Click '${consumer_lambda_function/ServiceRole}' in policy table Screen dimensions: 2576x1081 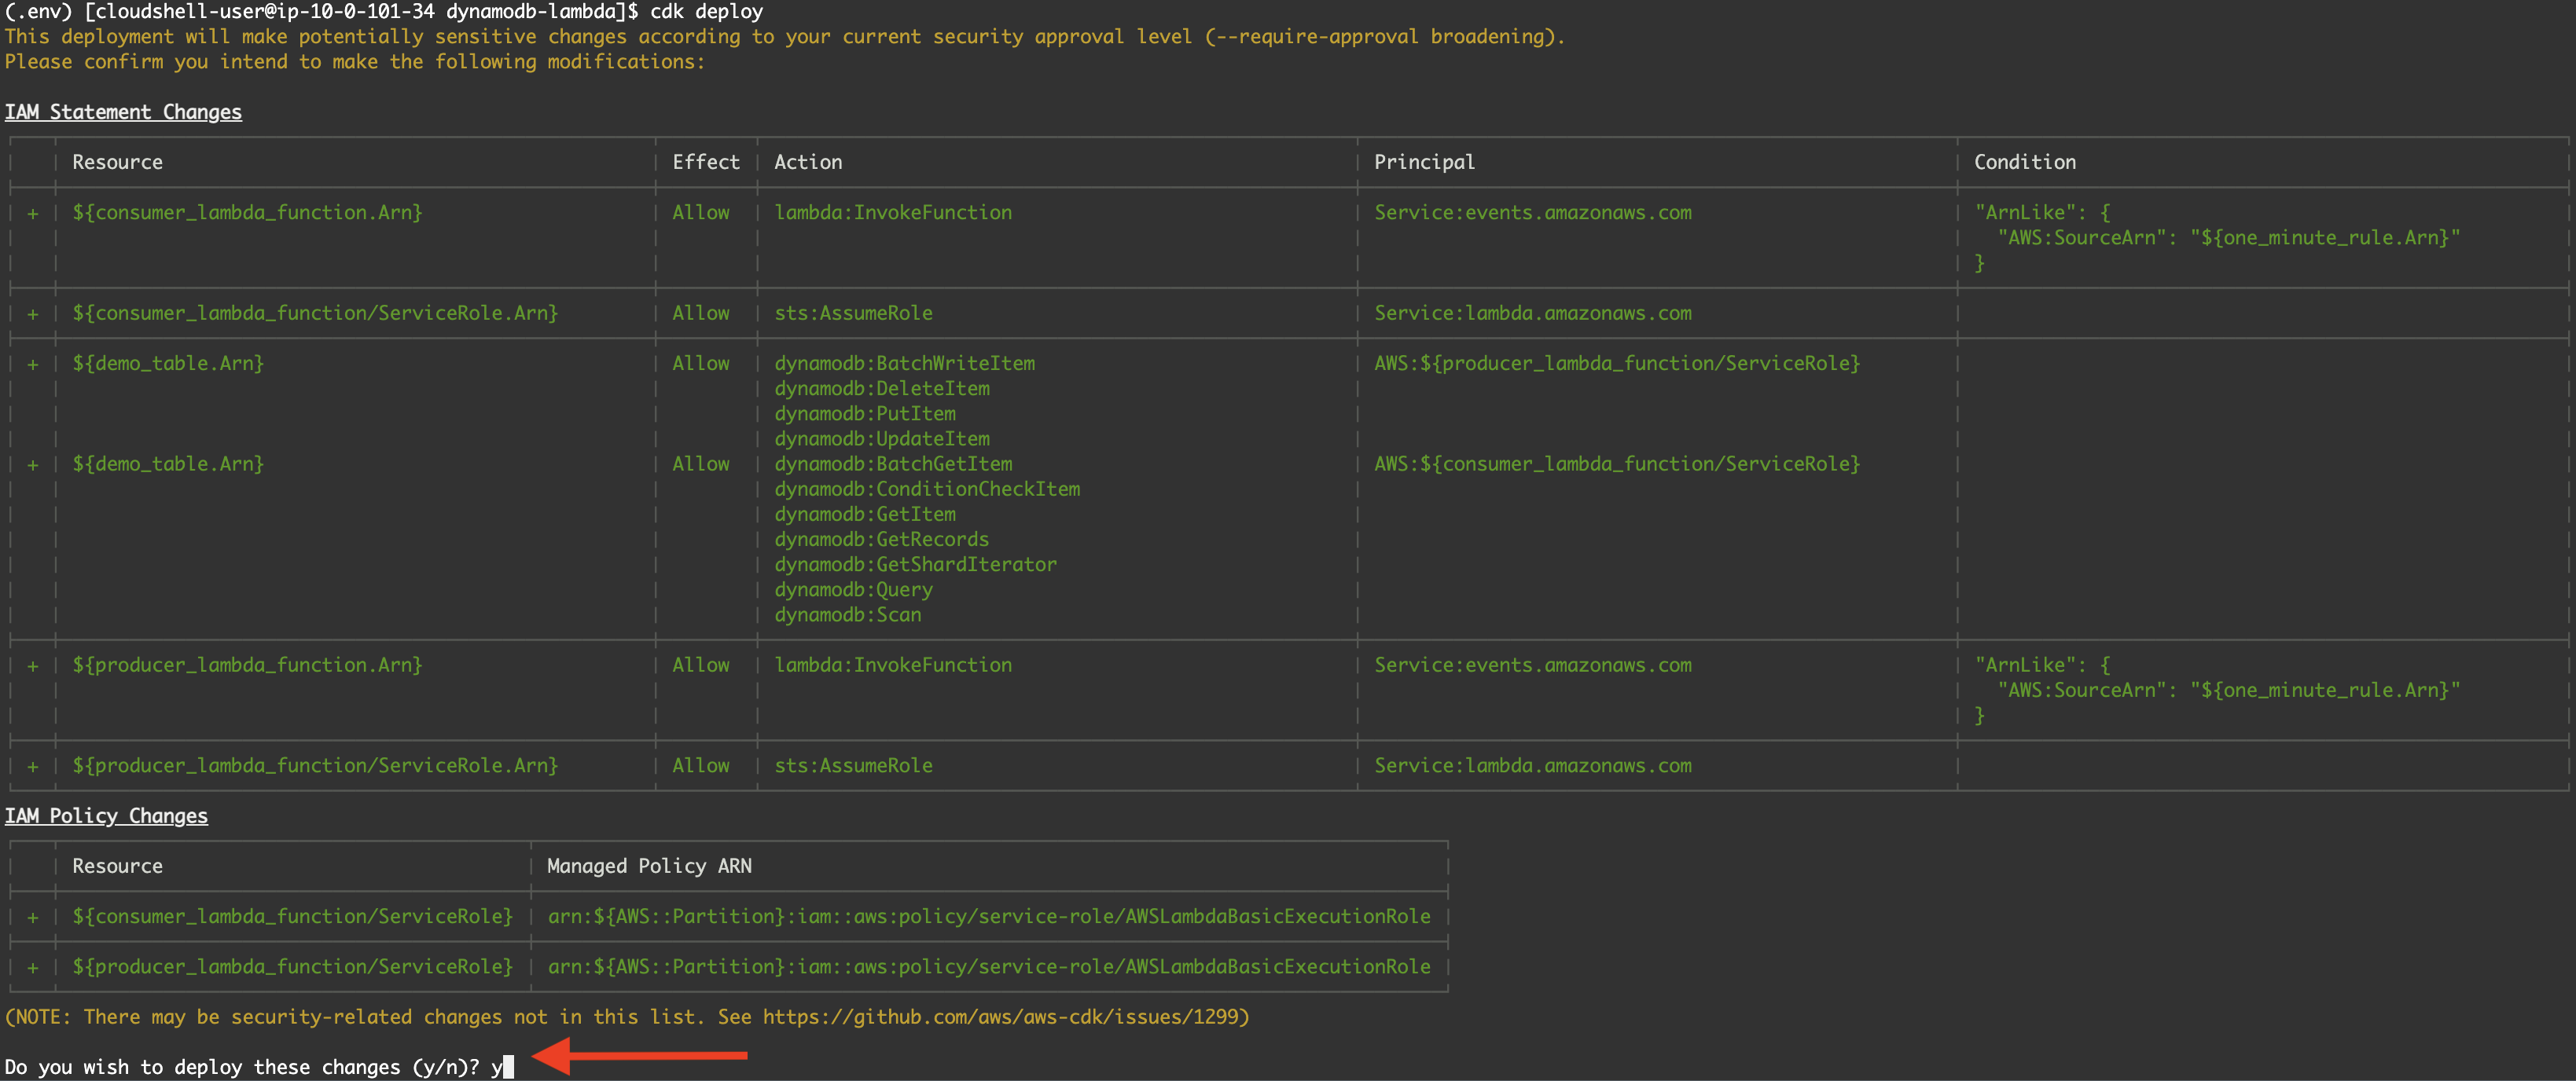coord(292,917)
